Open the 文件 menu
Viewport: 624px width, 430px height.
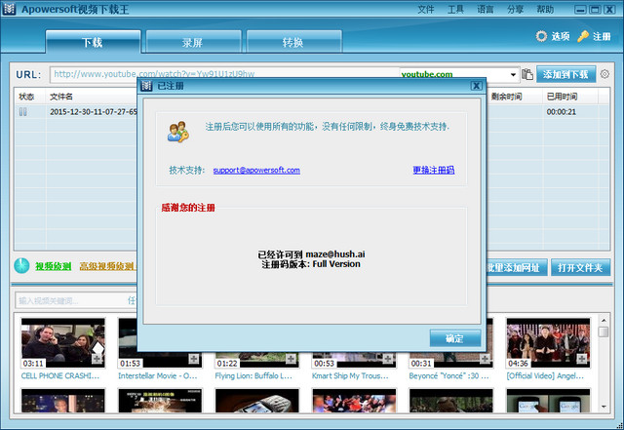click(x=425, y=9)
